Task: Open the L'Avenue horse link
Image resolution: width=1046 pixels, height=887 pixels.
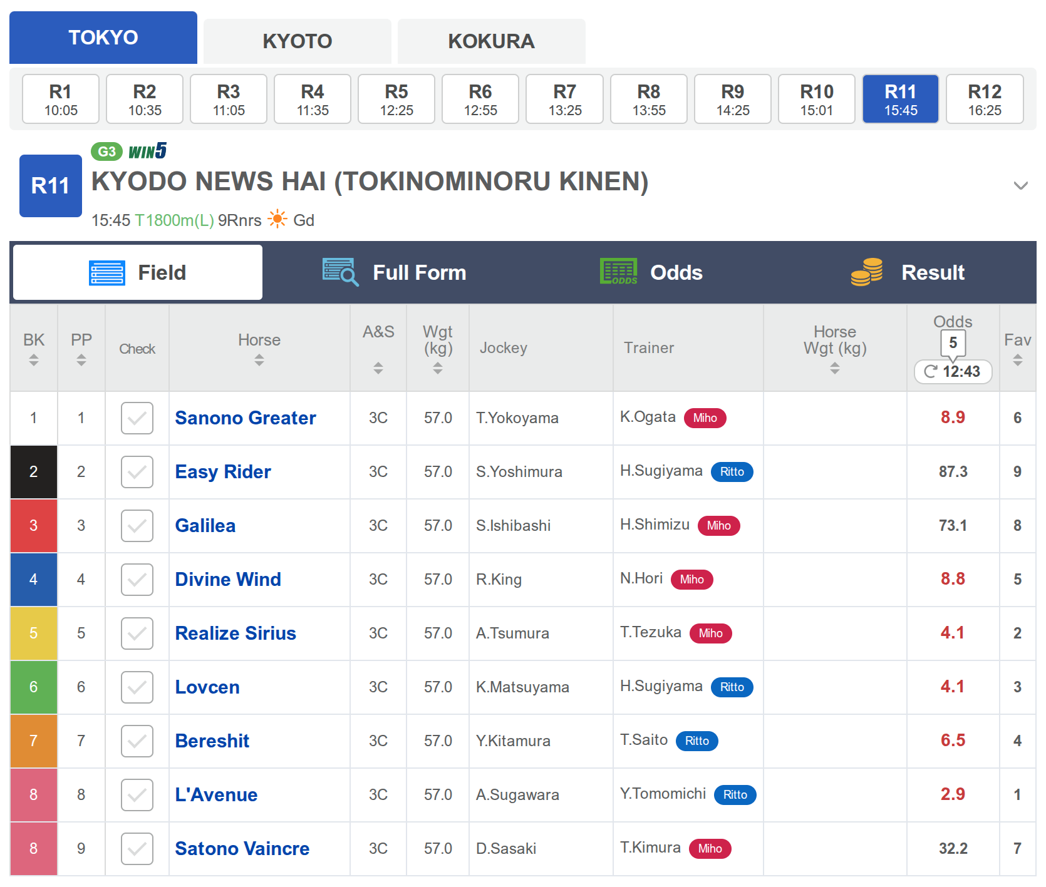Action: pos(216,795)
